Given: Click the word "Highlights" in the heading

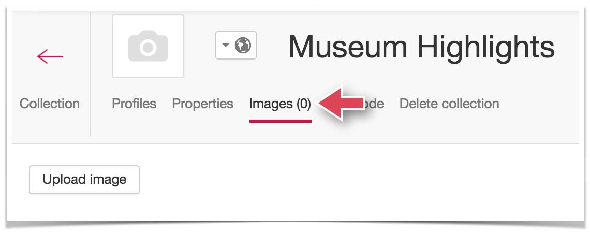Looking at the screenshot, I should [486, 47].
